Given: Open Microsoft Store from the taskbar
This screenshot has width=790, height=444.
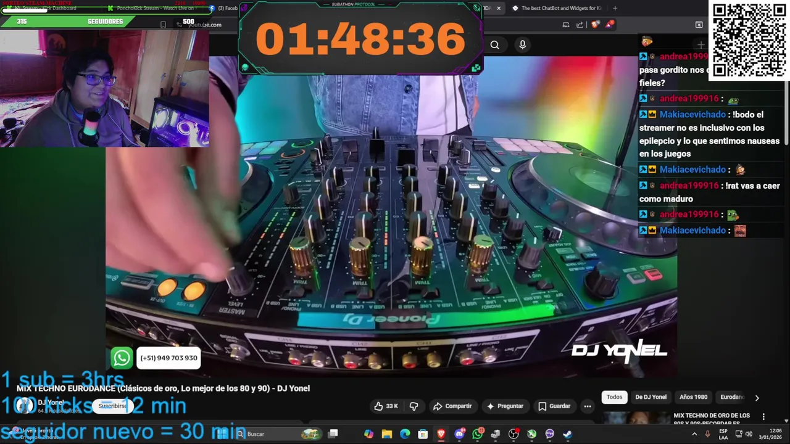Looking at the screenshot, I should (x=423, y=434).
